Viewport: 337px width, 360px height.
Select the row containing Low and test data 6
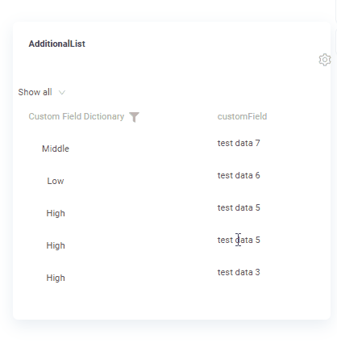point(172,178)
